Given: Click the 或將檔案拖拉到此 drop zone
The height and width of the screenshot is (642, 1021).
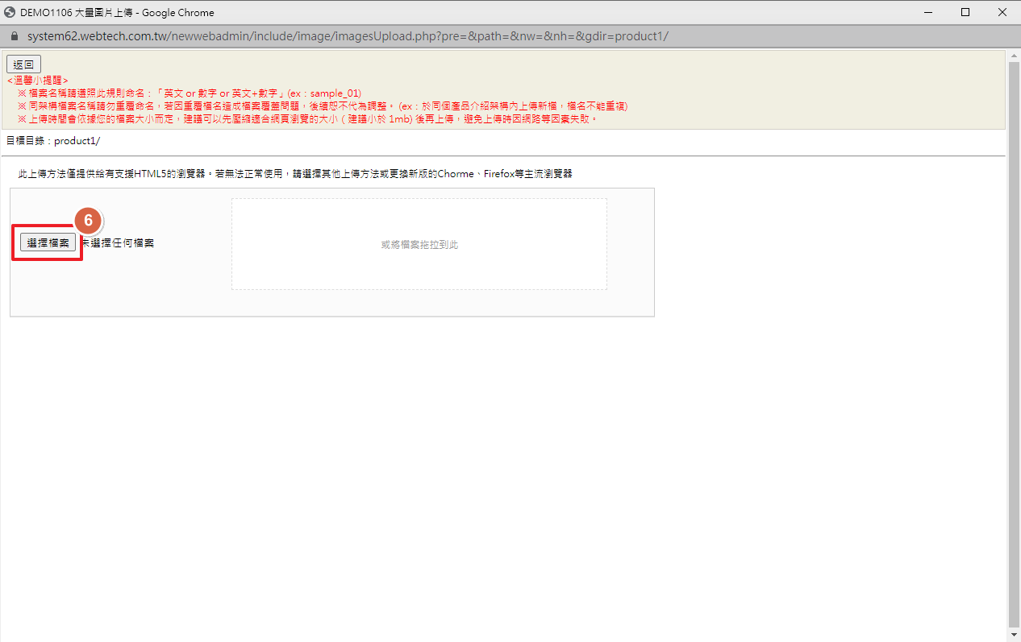Looking at the screenshot, I should pos(419,244).
